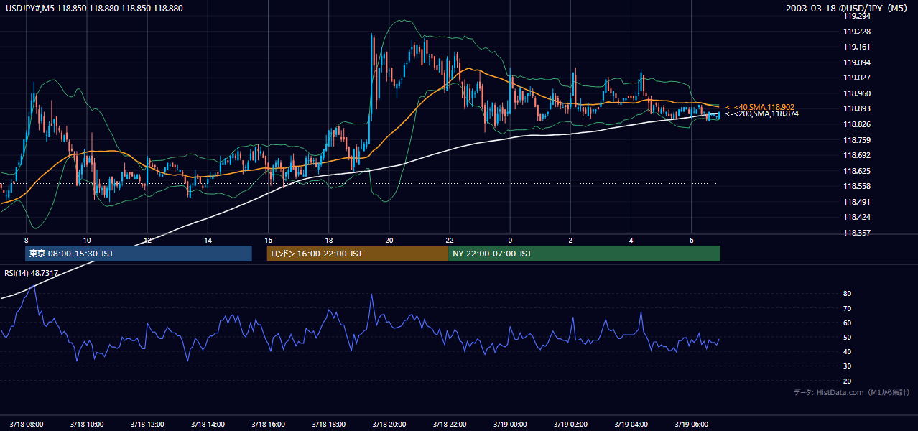Click hour label 10 under price chart

click(x=86, y=239)
